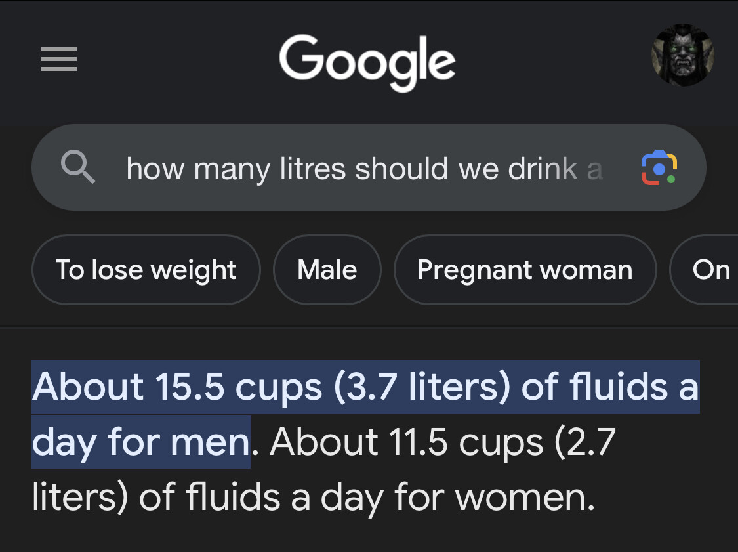Tap the magnifying glass search icon
Image resolution: width=738 pixels, height=552 pixels.
[77, 167]
